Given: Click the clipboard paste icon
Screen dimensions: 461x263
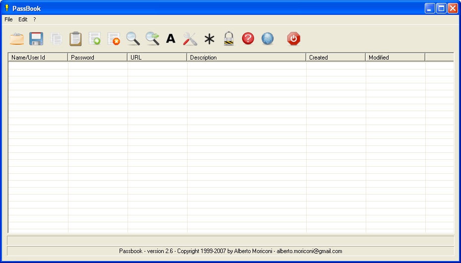Looking at the screenshot, I should pyautogui.click(x=75, y=39).
